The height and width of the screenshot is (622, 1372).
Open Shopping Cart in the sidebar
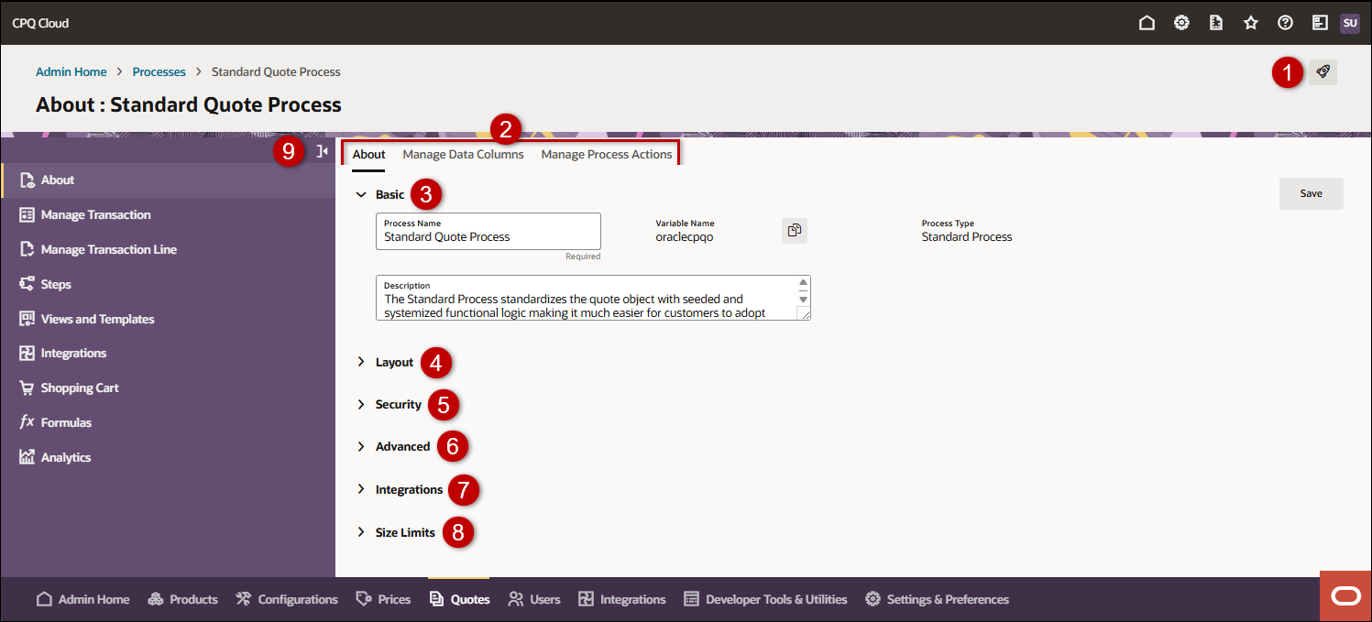[80, 387]
